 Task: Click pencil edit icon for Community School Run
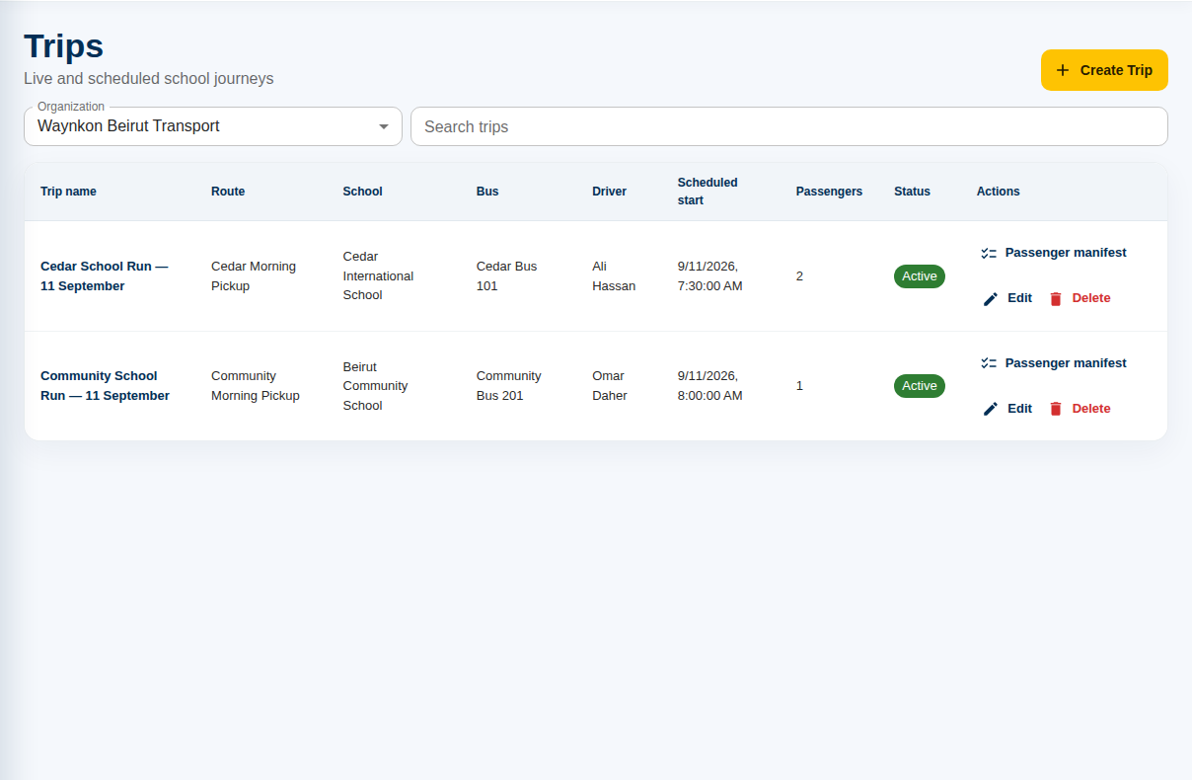[x=991, y=409]
